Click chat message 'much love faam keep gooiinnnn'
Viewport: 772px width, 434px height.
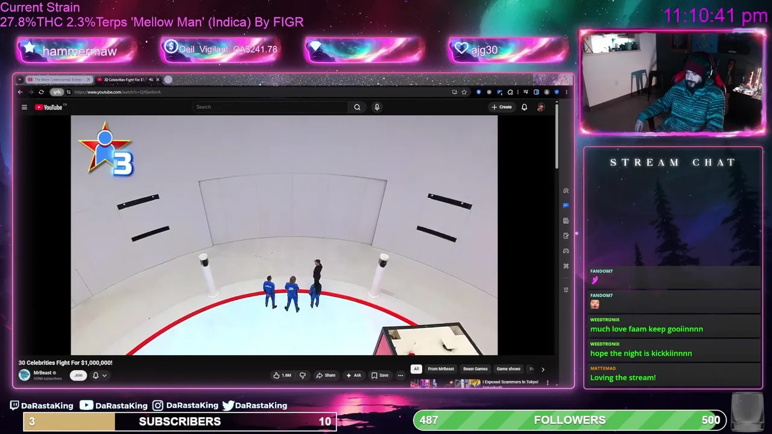(647, 329)
